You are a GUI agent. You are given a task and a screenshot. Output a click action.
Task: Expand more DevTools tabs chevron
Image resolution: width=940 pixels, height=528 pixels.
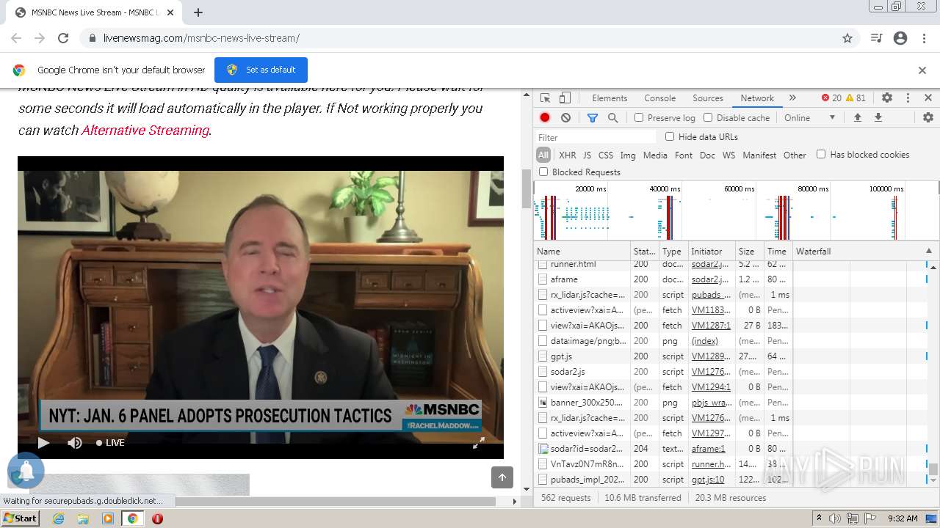click(x=792, y=98)
